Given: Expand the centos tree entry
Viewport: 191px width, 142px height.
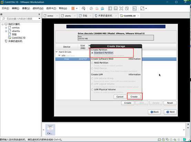Looking at the screenshot, I should click(6, 28).
